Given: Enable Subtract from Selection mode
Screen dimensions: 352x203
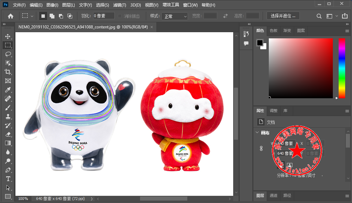Looking at the screenshot, I should (61, 16).
